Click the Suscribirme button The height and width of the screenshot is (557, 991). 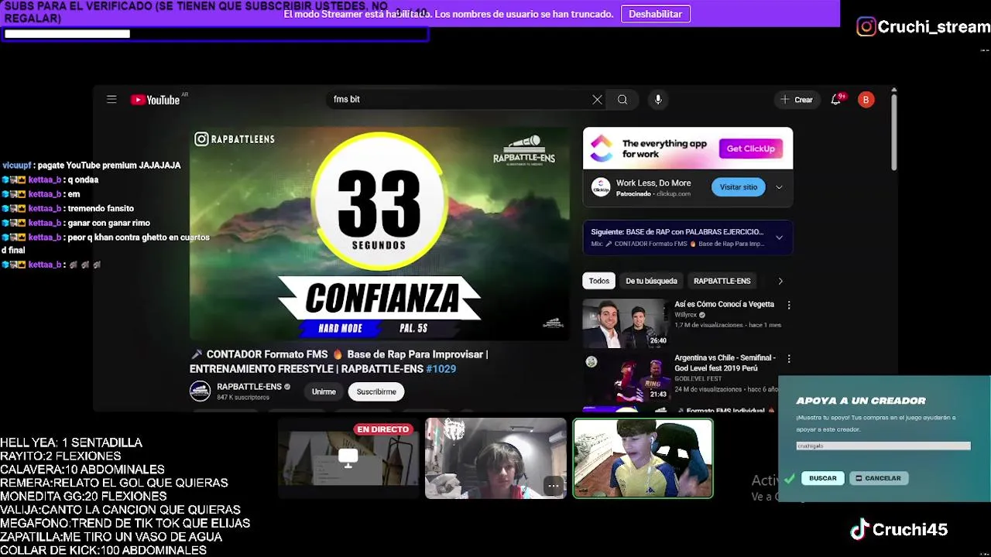(376, 391)
